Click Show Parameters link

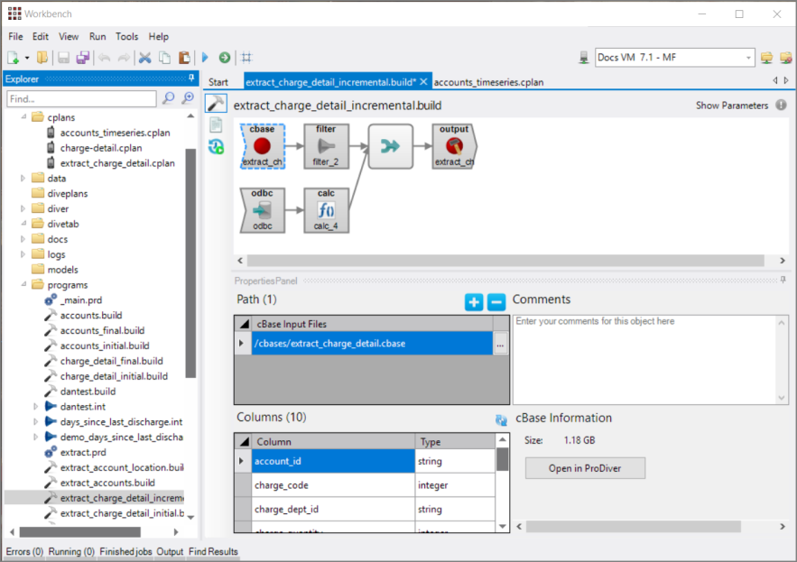(x=732, y=106)
